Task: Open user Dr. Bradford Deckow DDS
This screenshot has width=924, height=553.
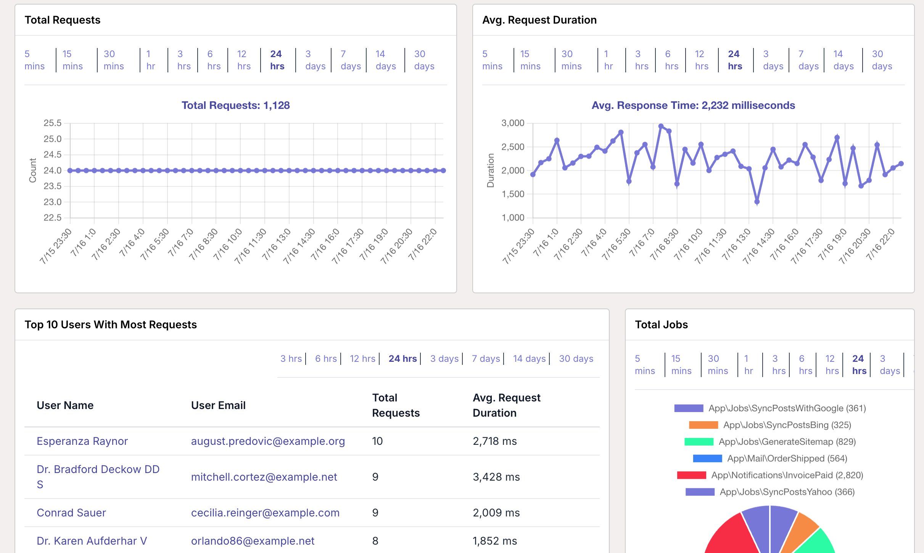Action: point(98,477)
